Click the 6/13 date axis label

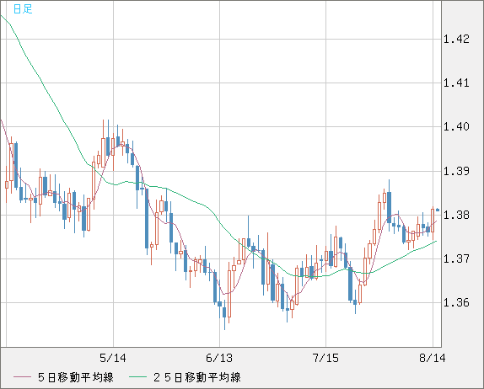219,358
